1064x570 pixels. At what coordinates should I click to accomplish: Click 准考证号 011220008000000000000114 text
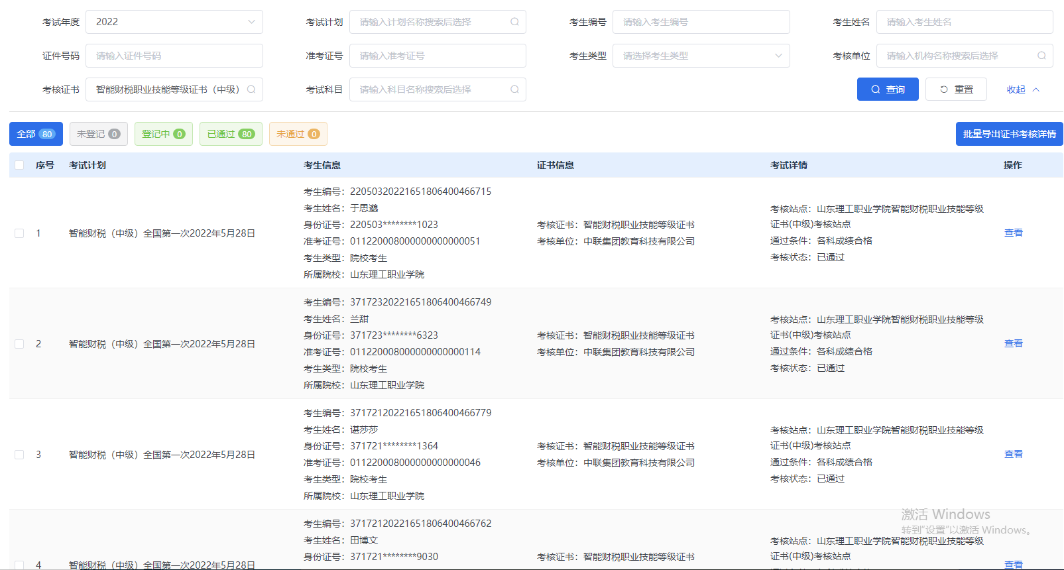[x=415, y=352]
